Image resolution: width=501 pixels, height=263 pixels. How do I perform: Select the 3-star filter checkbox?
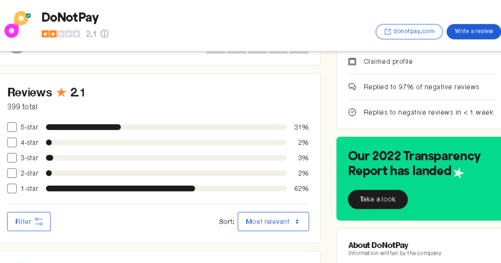(x=12, y=158)
